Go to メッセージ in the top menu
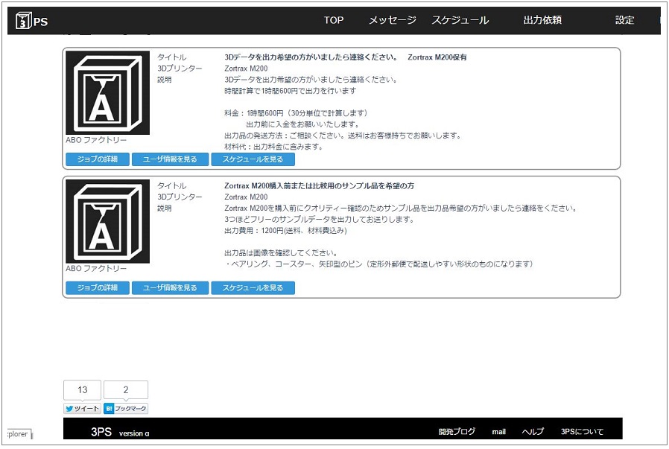Viewport: 669px width, 449px height. 392,20
